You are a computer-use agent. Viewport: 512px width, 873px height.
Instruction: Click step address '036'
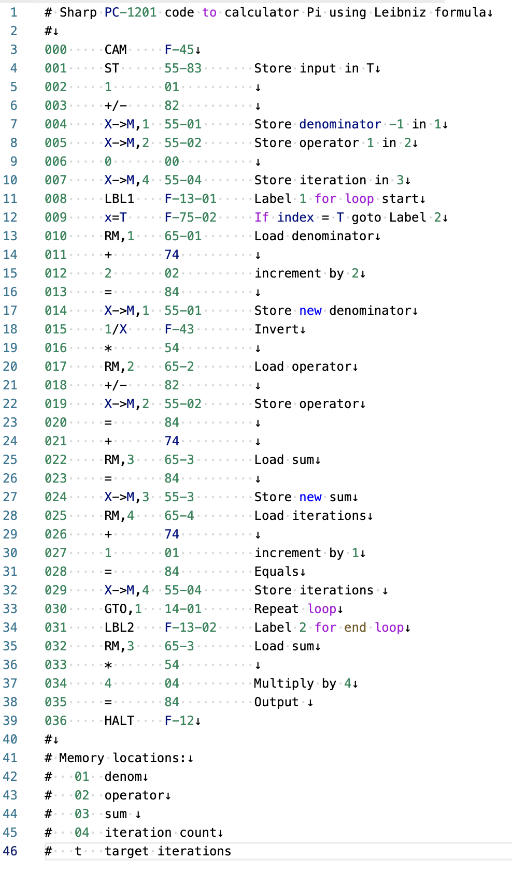click(x=55, y=721)
